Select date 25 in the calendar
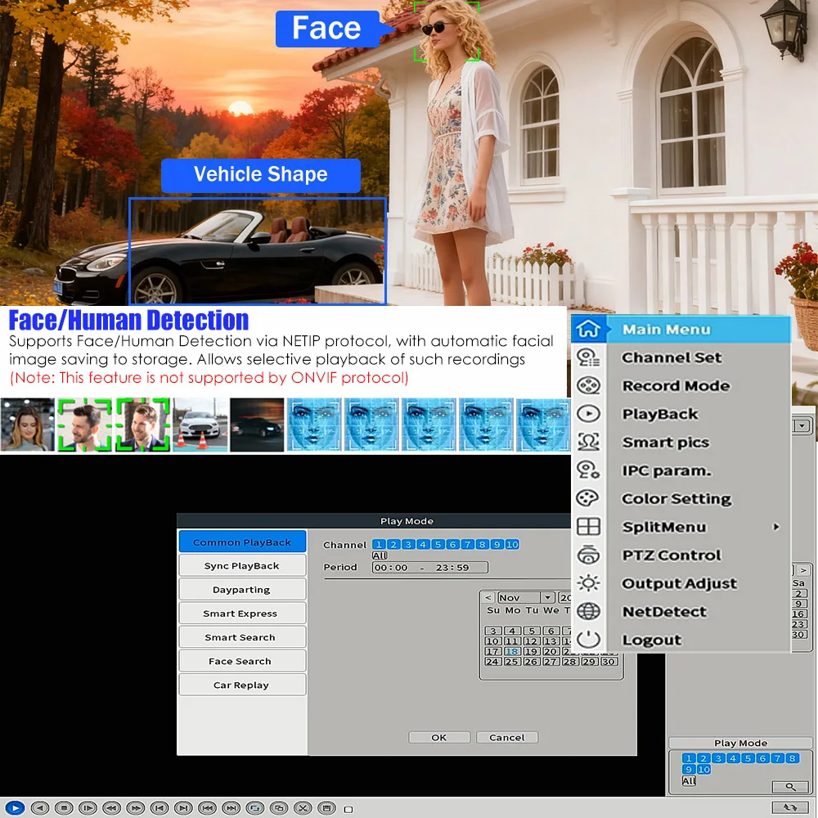 click(x=512, y=662)
